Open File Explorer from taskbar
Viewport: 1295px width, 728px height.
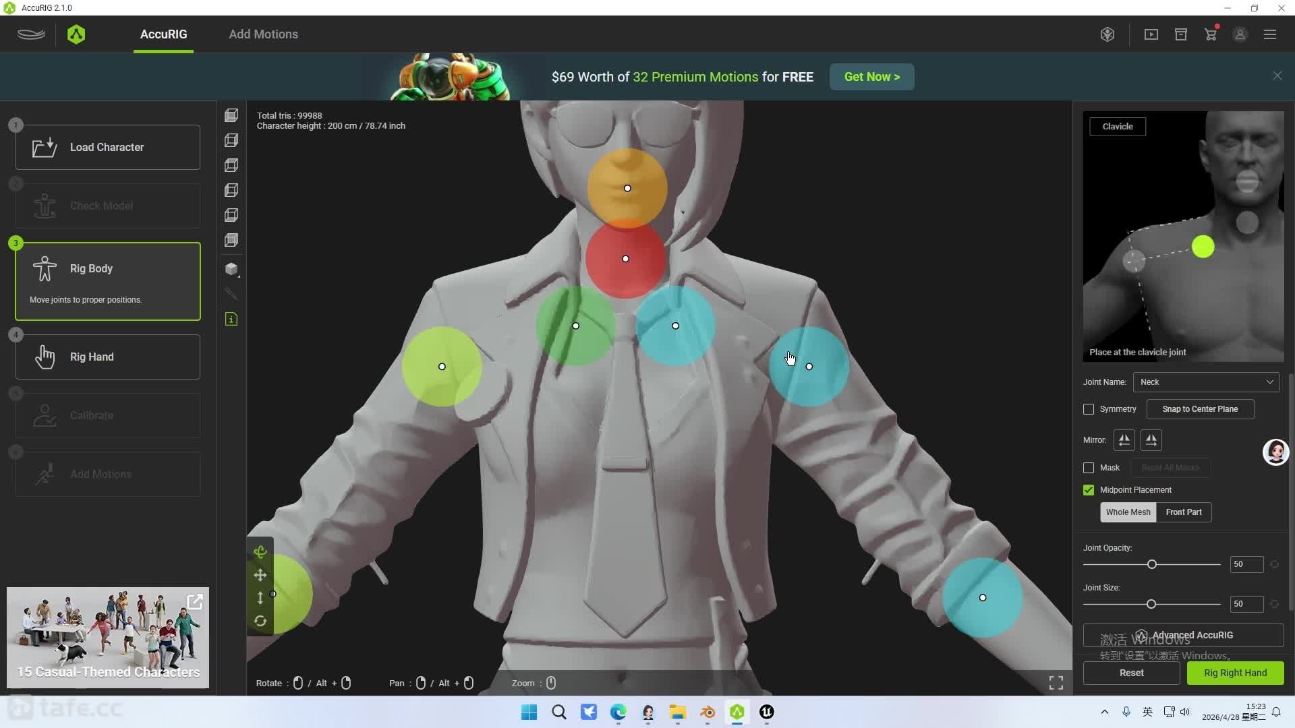[x=678, y=712]
